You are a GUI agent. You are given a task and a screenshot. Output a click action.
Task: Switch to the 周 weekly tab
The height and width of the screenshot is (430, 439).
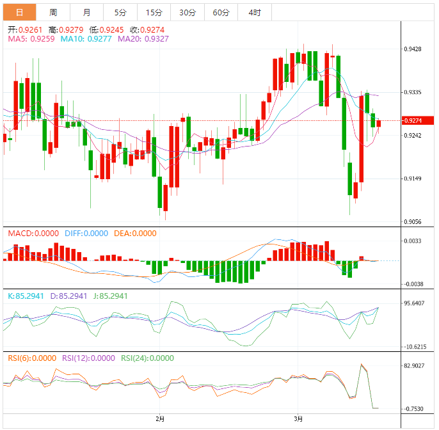coord(53,12)
